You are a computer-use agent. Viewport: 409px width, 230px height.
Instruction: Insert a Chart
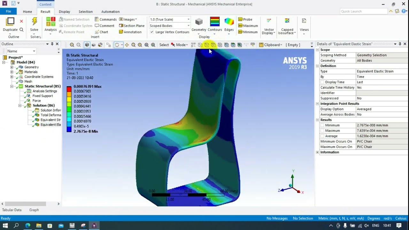pyautogui.click(x=102, y=32)
